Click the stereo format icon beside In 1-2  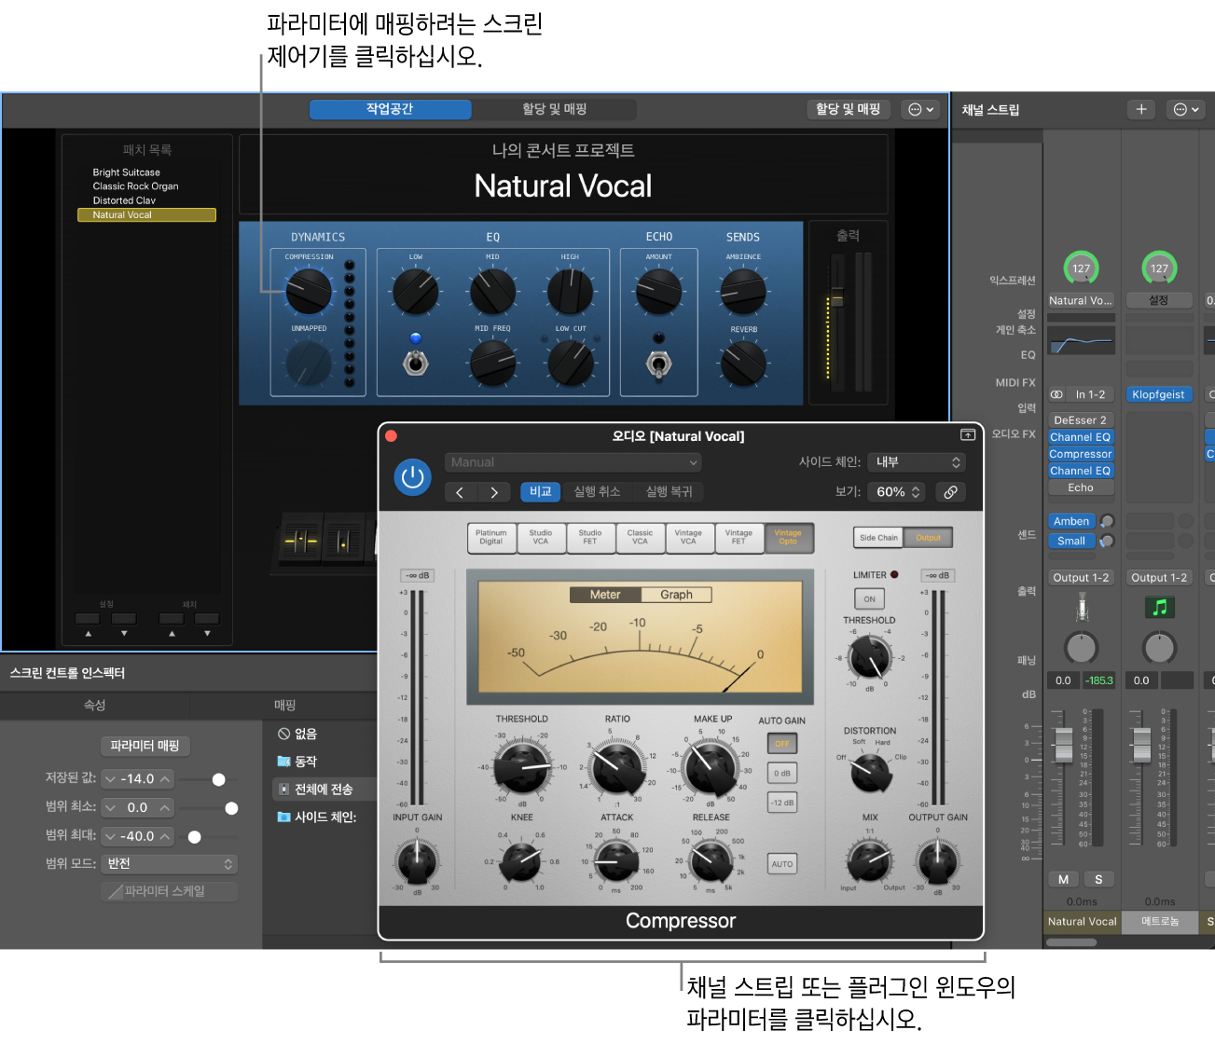(1056, 394)
